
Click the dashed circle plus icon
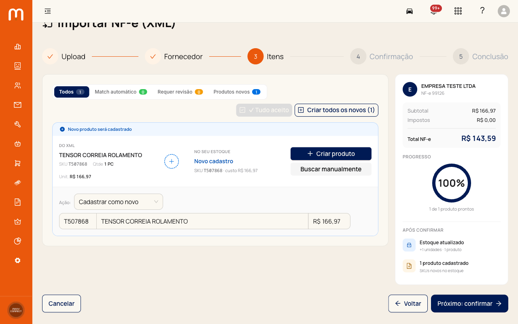(x=172, y=161)
